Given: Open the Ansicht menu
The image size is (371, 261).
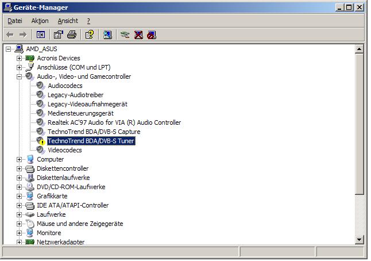Looking at the screenshot, I should coord(68,21).
